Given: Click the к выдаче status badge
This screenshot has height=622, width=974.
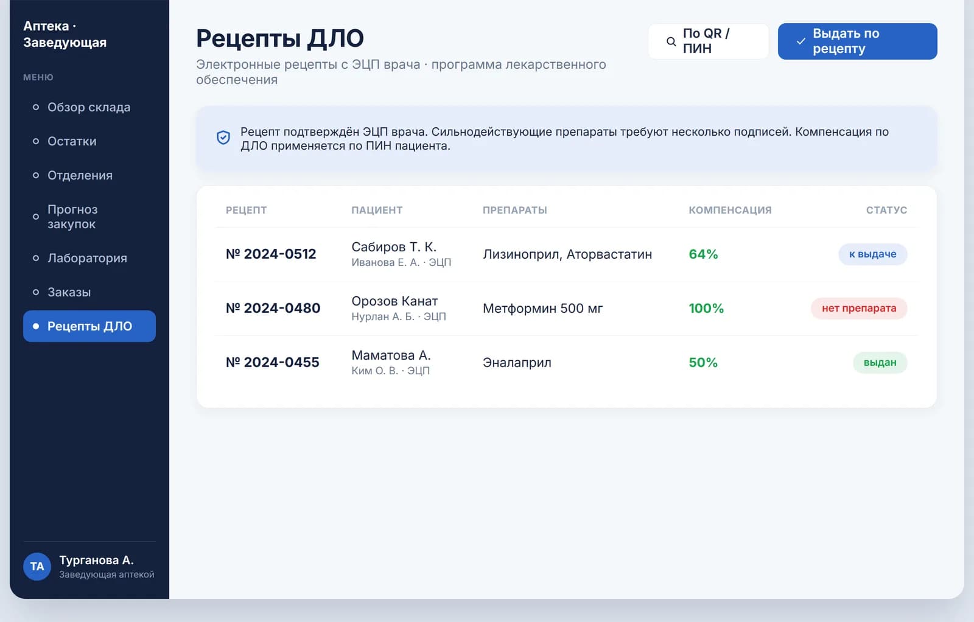Looking at the screenshot, I should [x=873, y=254].
